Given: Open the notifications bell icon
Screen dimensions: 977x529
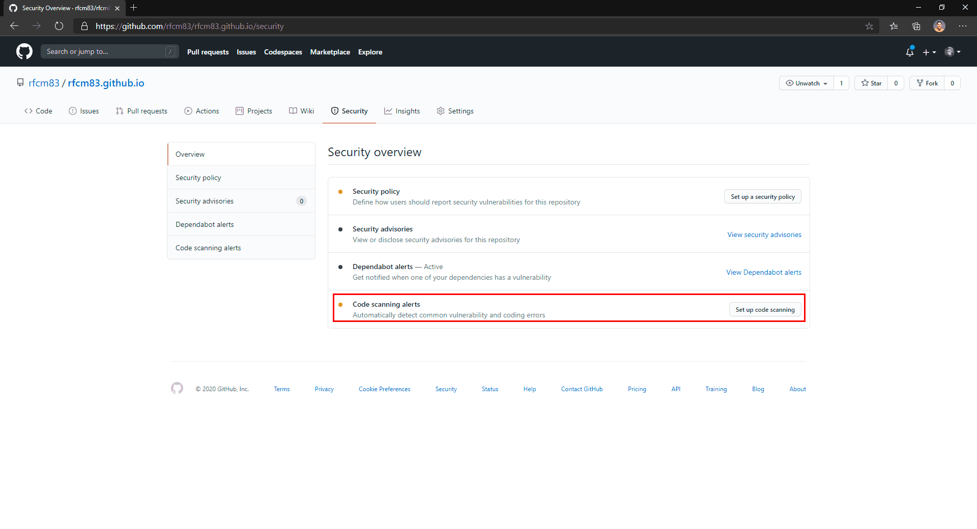Looking at the screenshot, I should pos(910,52).
